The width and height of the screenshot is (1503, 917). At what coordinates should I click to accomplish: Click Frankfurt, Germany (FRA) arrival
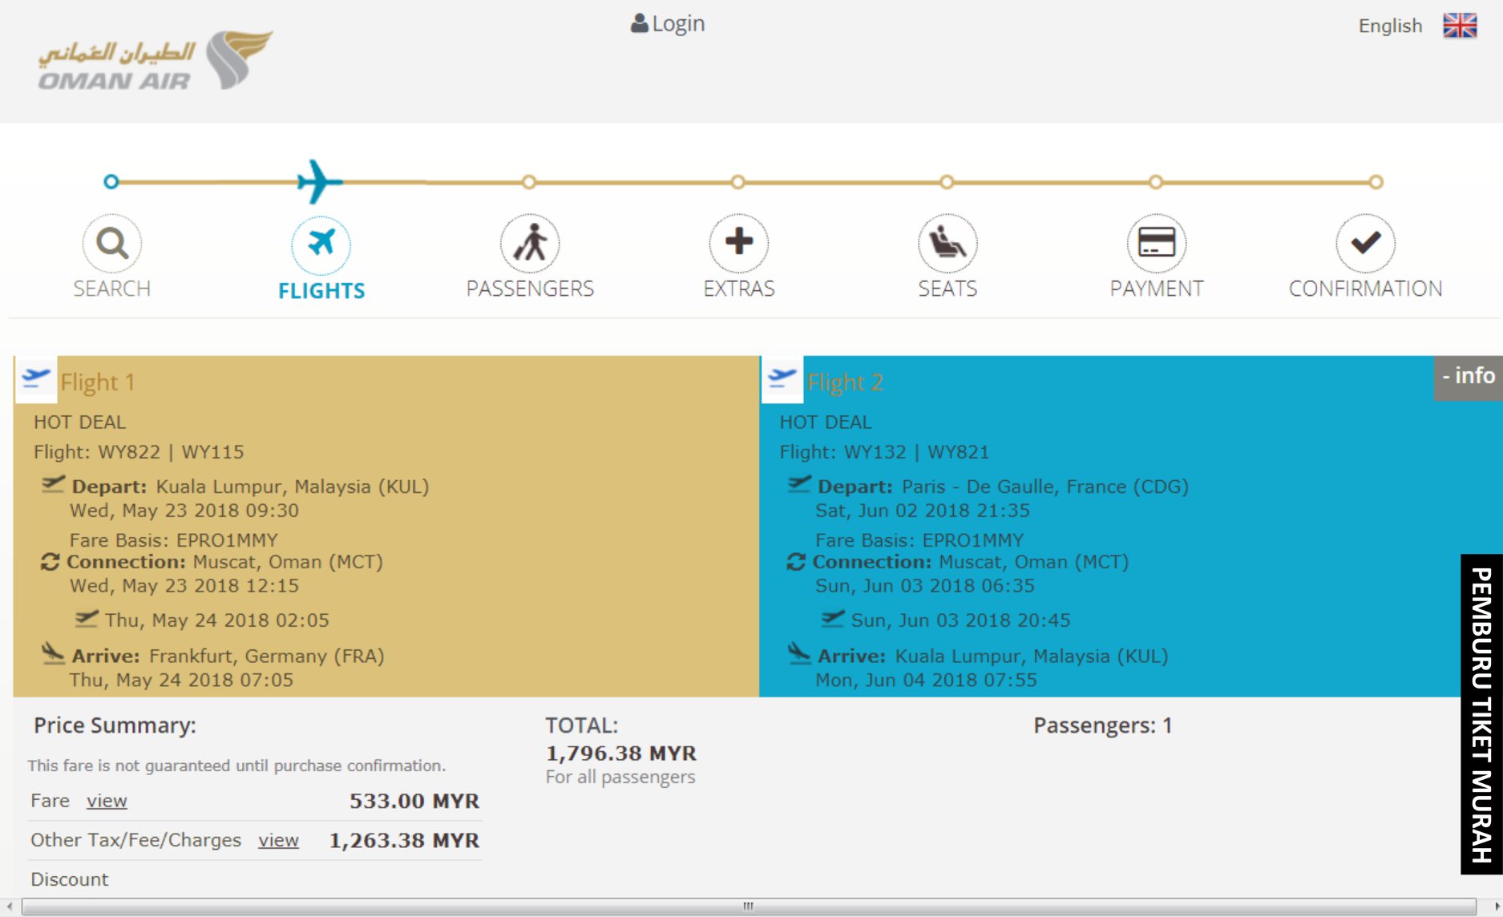267,656
